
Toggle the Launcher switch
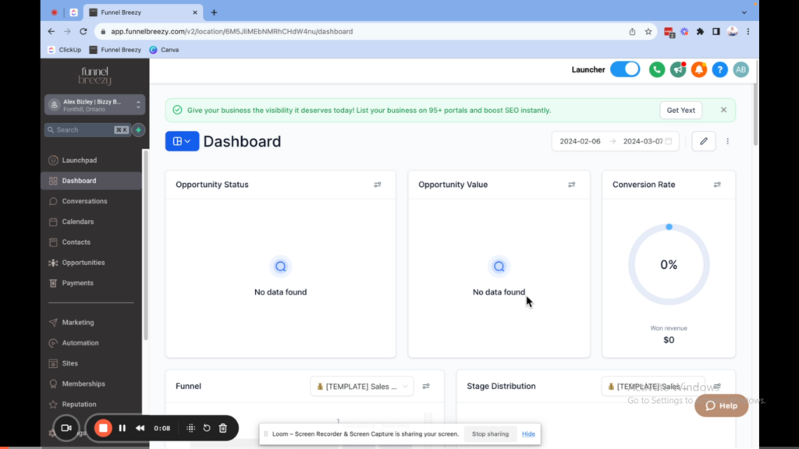pos(624,69)
